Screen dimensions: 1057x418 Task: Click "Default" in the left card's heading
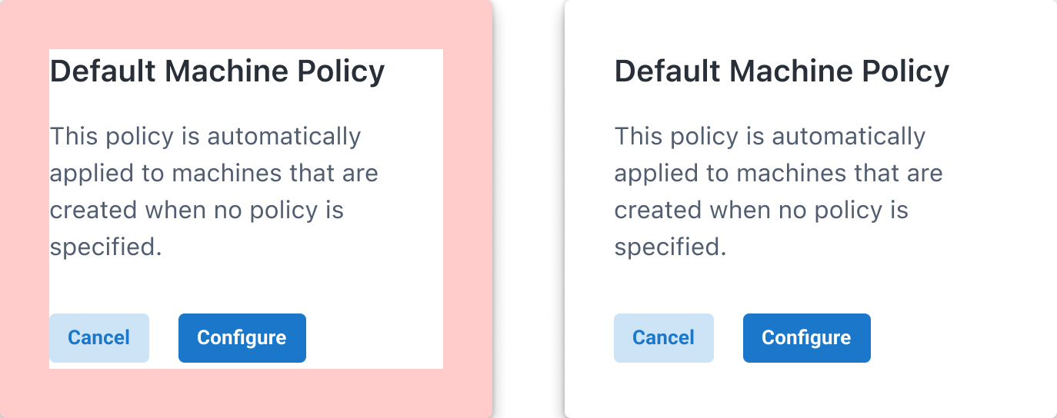(103, 71)
